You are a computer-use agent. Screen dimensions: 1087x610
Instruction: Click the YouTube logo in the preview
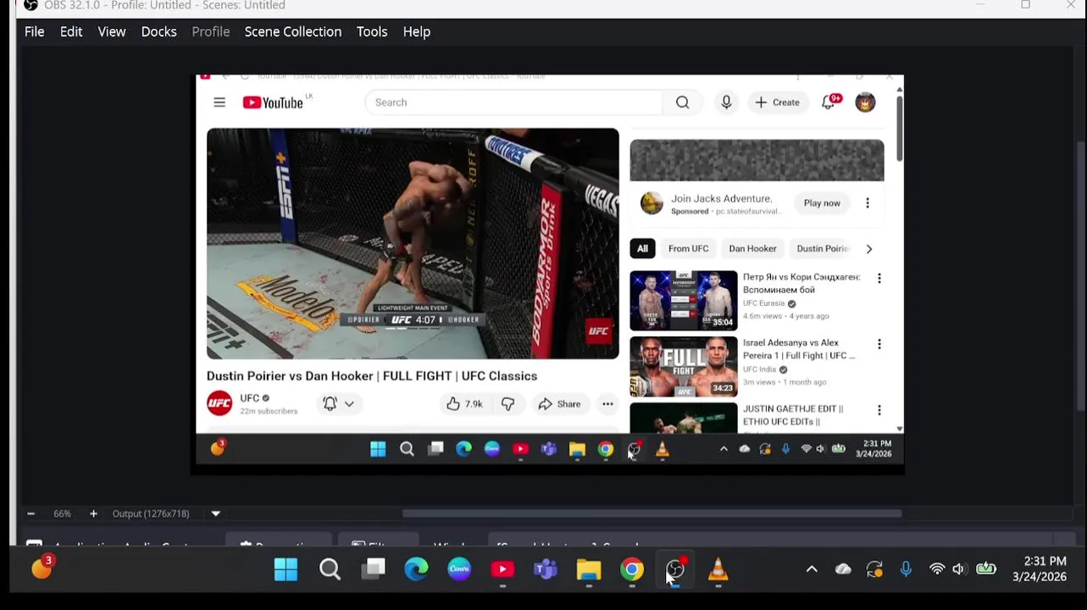pos(273,103)
